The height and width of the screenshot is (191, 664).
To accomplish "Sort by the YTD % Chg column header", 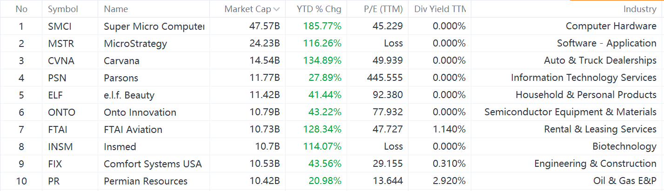I will (319, 9).
